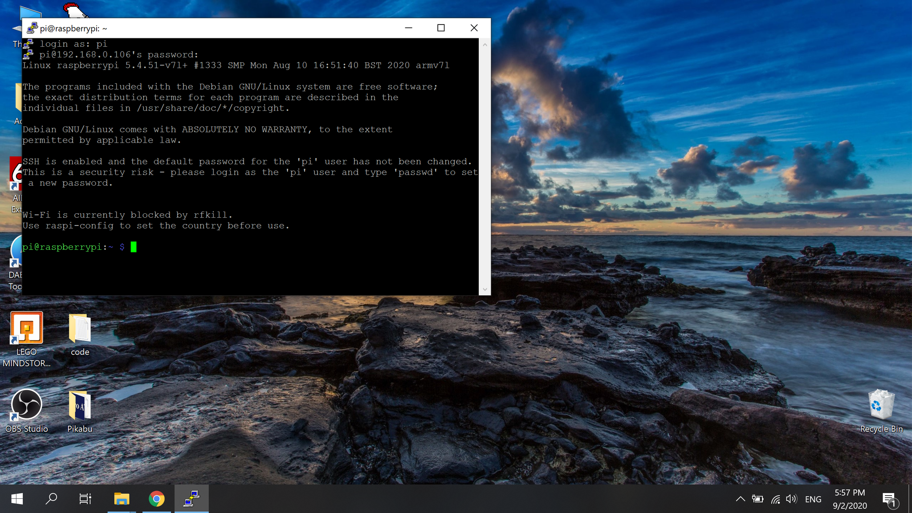Open the code folder on desktop
The image size is (912, 513).
tap(80, 335)
